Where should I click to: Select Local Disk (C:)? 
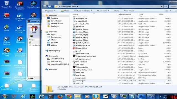57,59
